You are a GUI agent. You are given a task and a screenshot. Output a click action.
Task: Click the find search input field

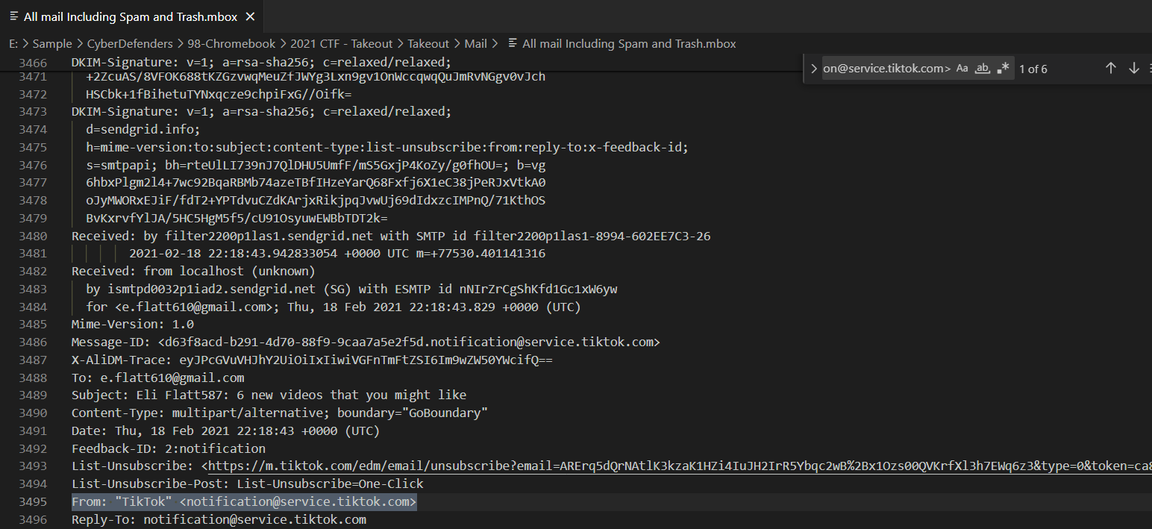[886, 69]
